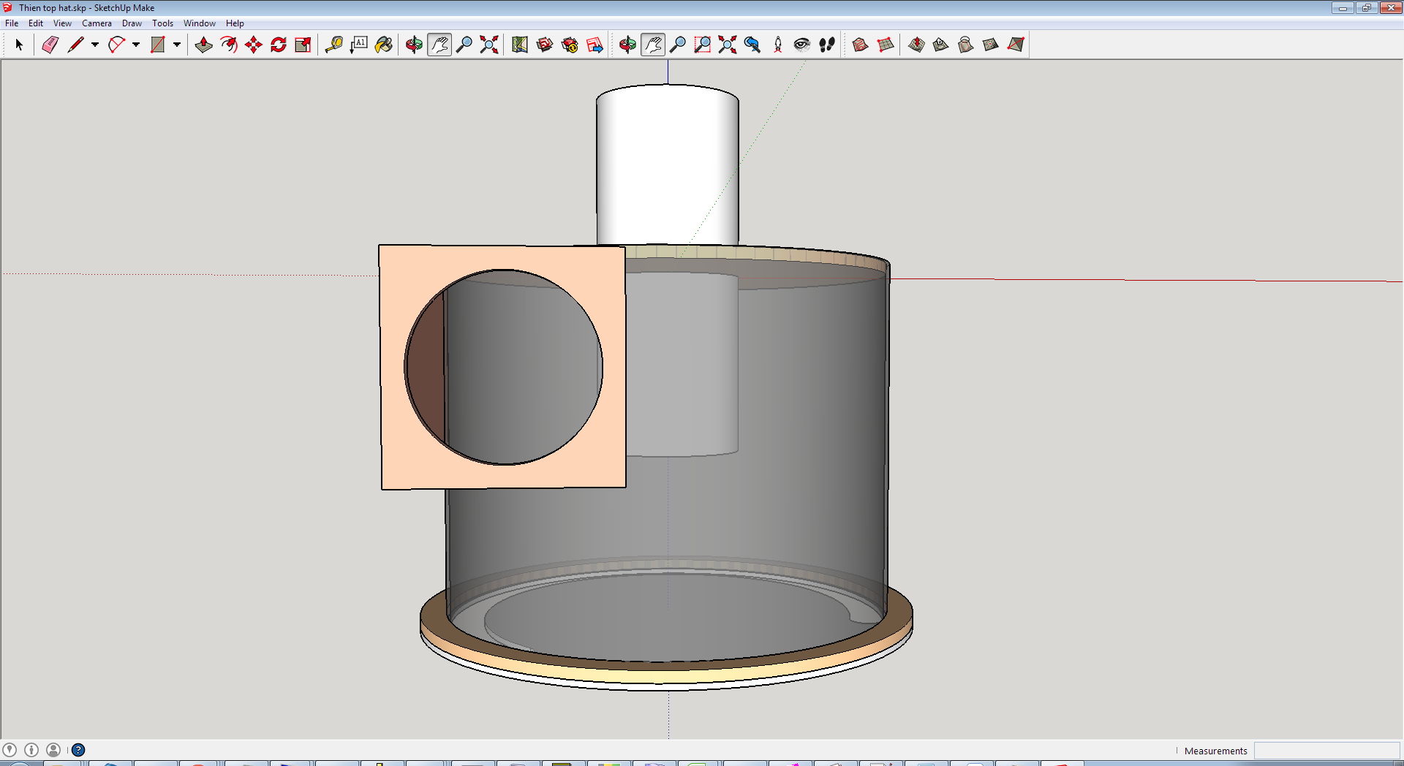The height and width of the screenshot is (766, 1404).
Task: Choose the Tape Measure tool
Action: [x=333, y=45]
